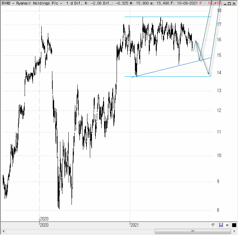Click the price axis label '10'
Screen dimensions: 238x235
click(x=219, y=155)
